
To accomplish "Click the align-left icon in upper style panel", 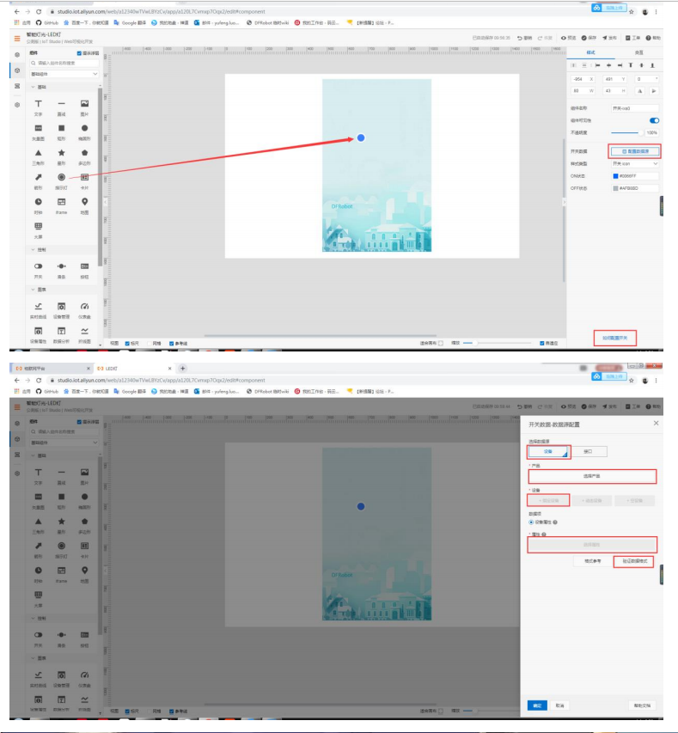I will pos(597,65).
